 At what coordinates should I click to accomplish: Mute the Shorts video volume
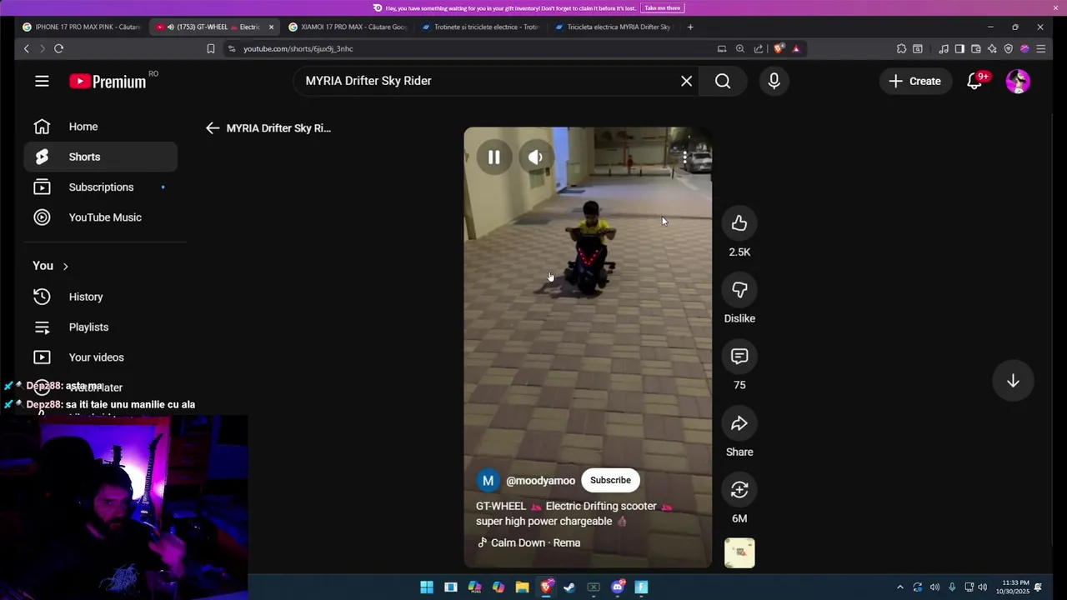[x=535, y=157]
